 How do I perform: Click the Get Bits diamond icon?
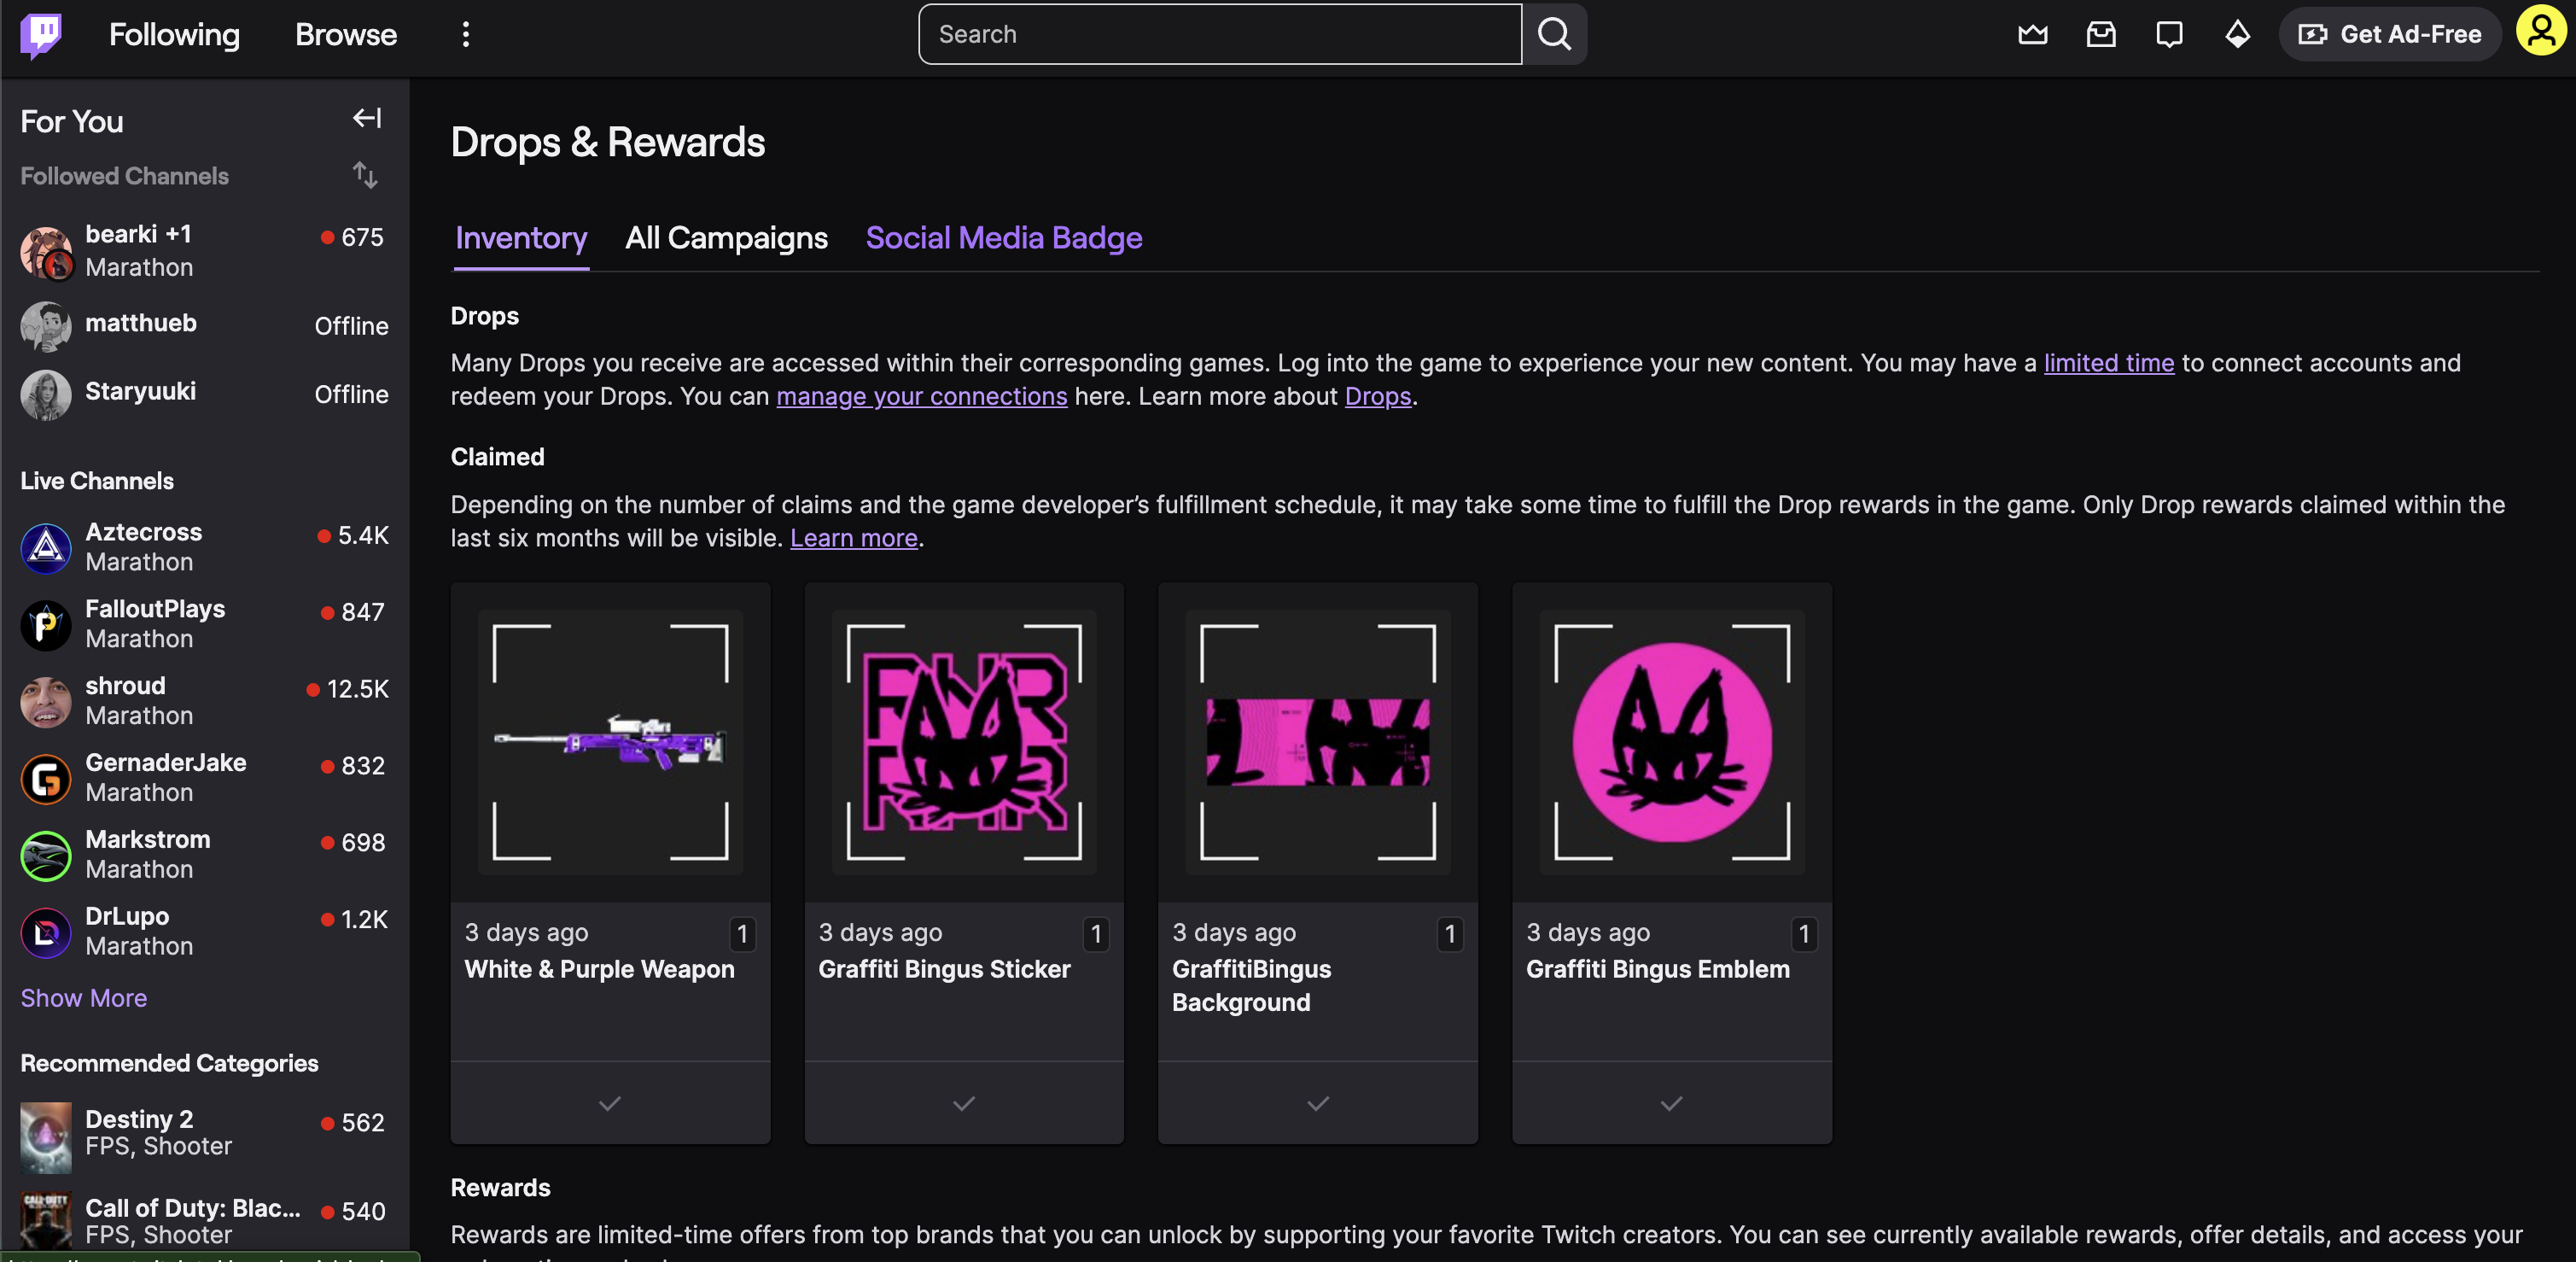(2237, 35)
